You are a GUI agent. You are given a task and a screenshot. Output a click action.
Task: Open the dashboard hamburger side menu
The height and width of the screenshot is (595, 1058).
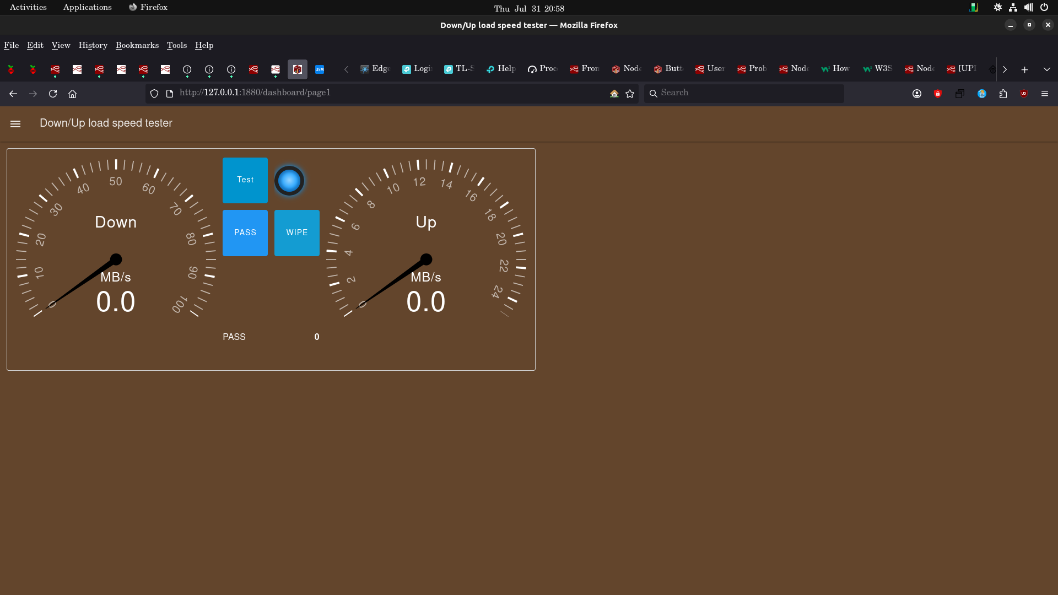click(x=15, y=124)
